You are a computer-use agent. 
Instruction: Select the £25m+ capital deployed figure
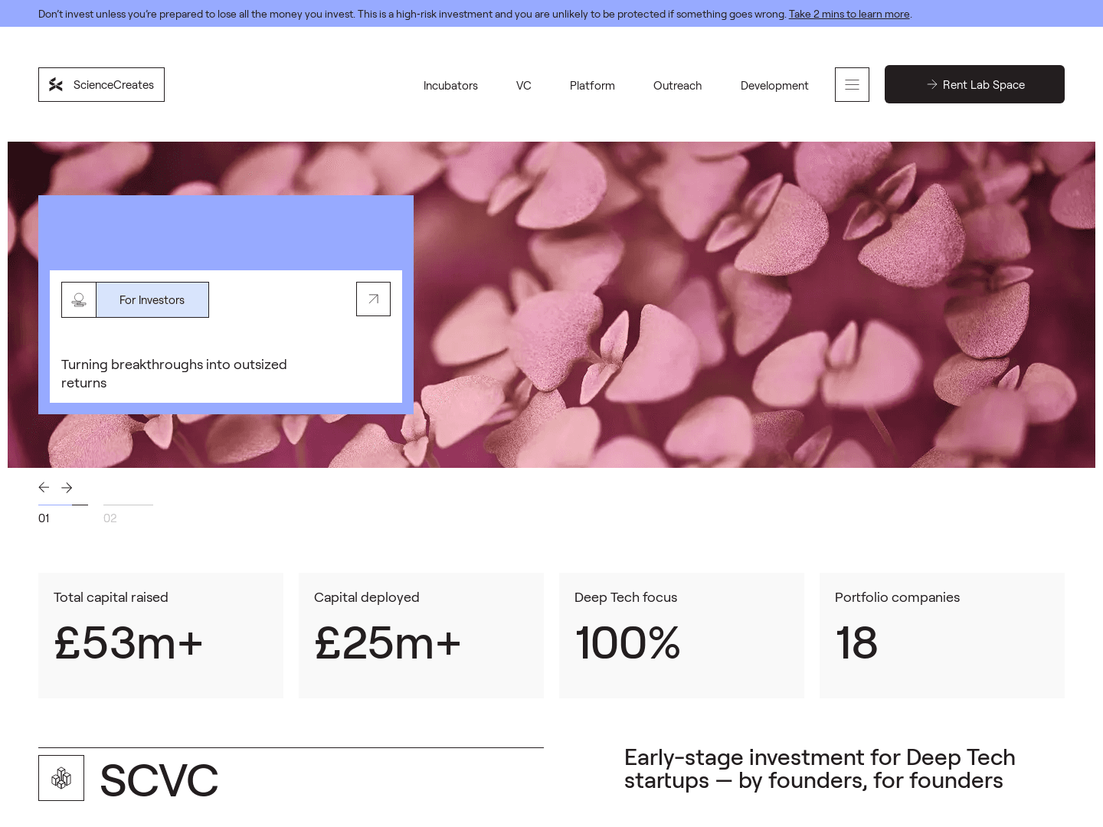pos(388,642)
